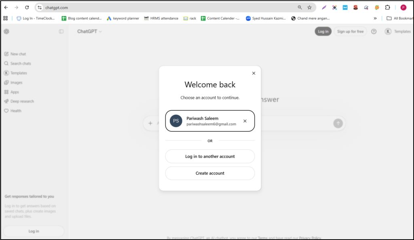Reload the chatgpt.com page
This screenshot has height=240, width=414.
coord(27,7)
